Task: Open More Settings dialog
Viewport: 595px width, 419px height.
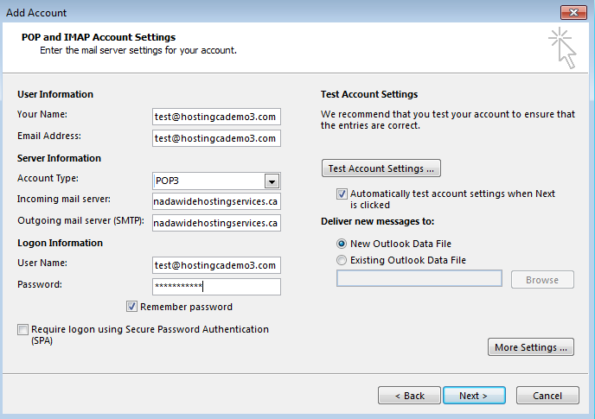Action: click(x=530, y=347)
